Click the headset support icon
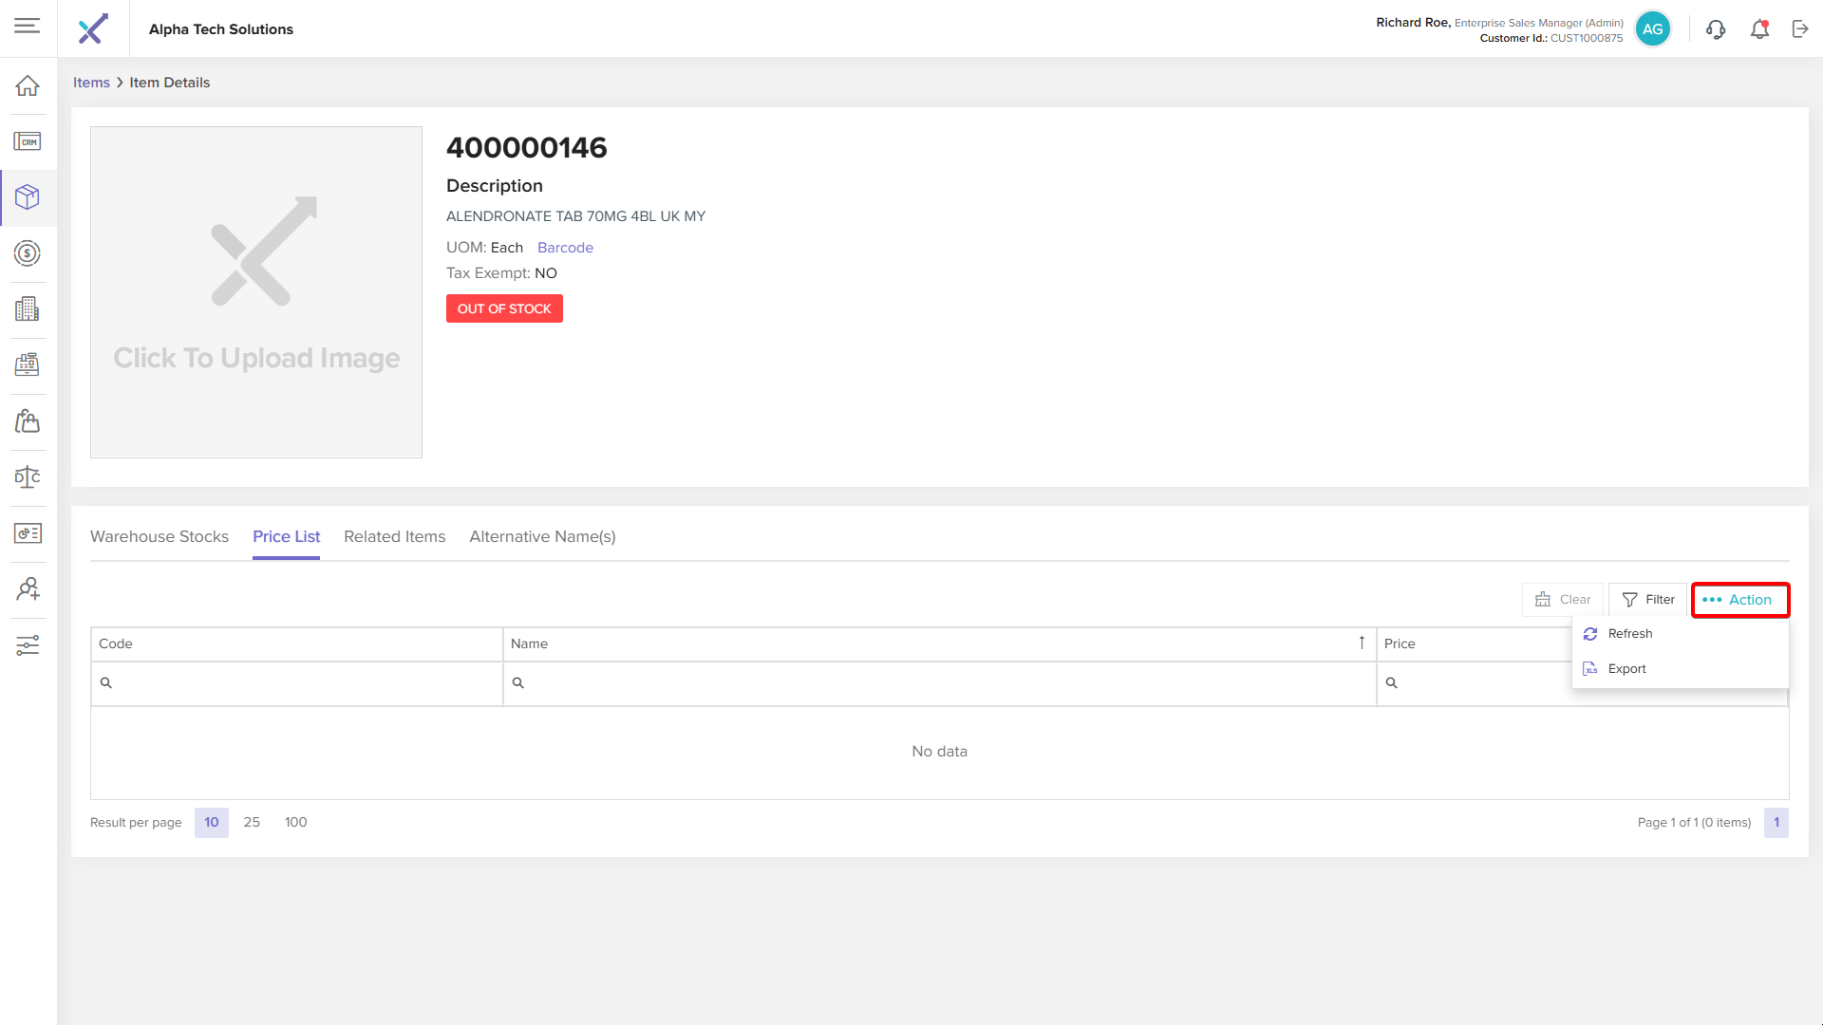Screen dimensions: 1823x1025 coord(1715,29)
